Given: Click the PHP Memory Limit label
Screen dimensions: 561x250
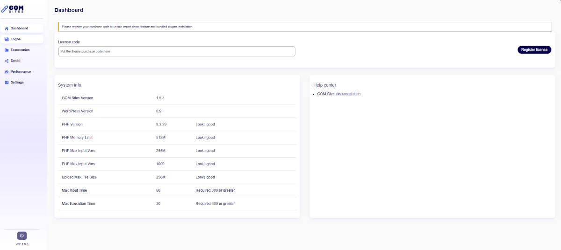Looking at the screenshot, I should 77,138.
